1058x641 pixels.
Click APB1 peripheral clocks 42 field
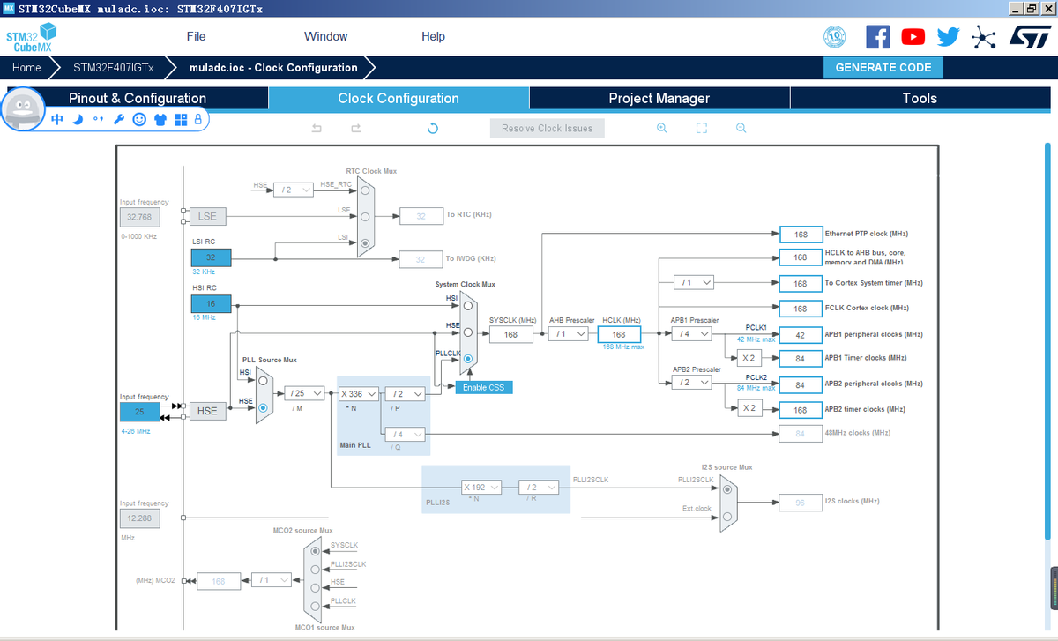click(801, 334)
